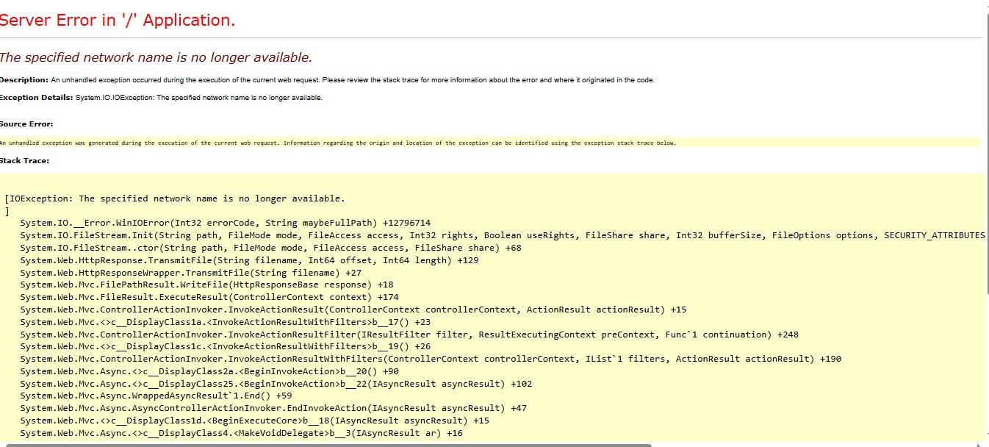Click the "Exception Details:" label

36,97
